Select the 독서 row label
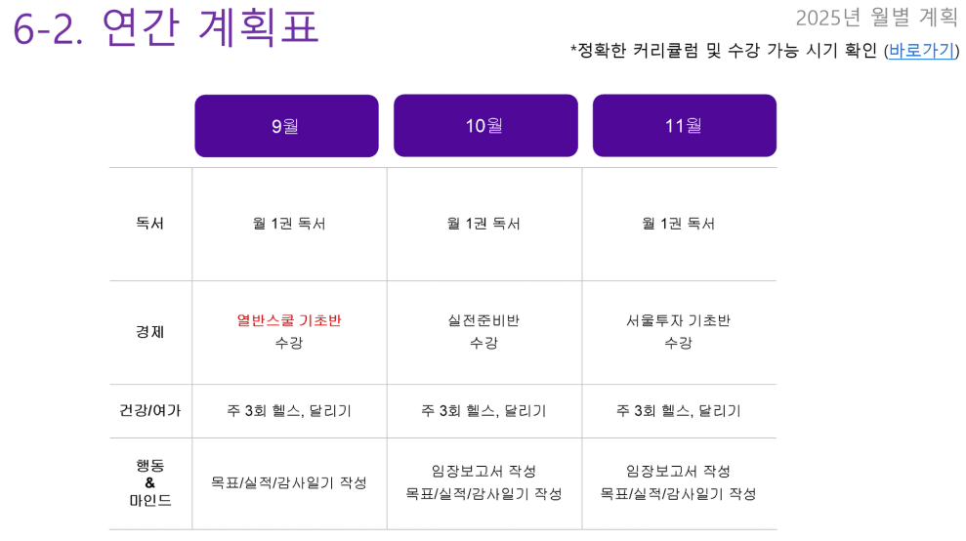The image size is (966, 541). (149, 224)
